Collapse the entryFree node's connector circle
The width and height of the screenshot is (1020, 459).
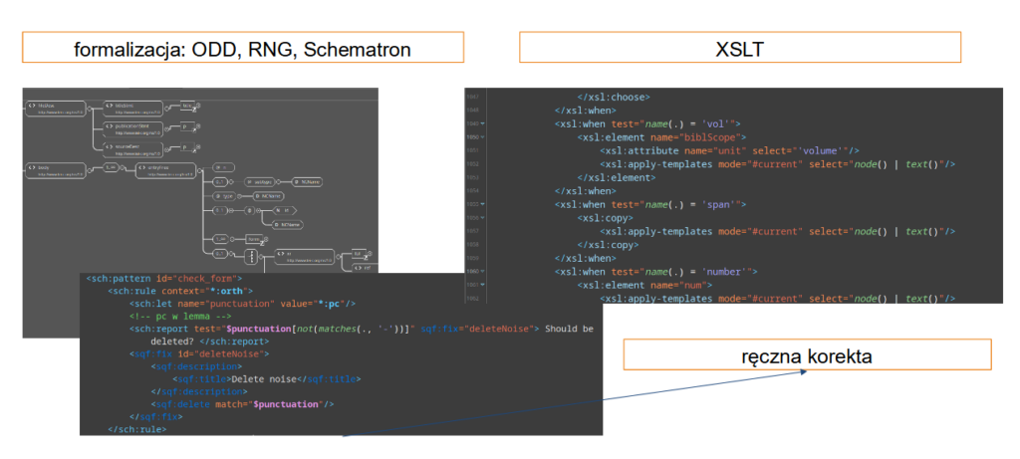pyautogui.click(x=199, y=171)
